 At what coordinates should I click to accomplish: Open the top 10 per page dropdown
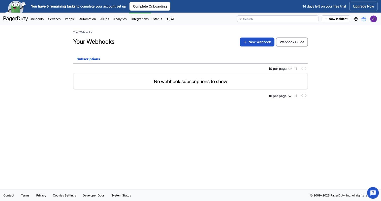click(x=280, y=69)
